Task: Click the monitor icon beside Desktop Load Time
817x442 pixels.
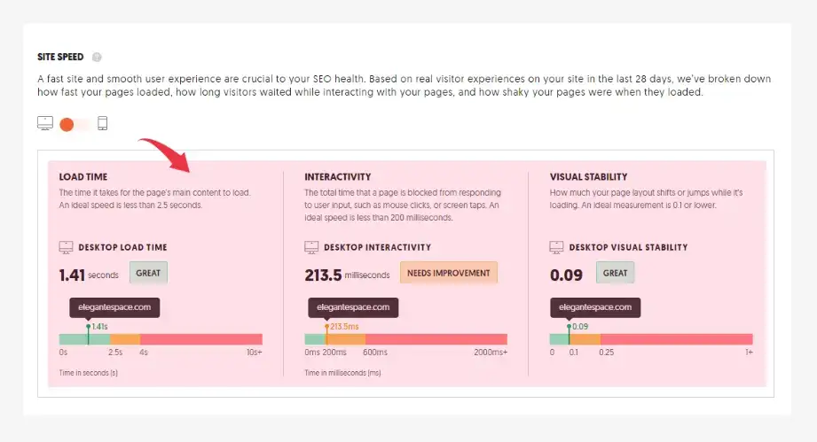Action: pyautogui.click(x=66, y=247)
